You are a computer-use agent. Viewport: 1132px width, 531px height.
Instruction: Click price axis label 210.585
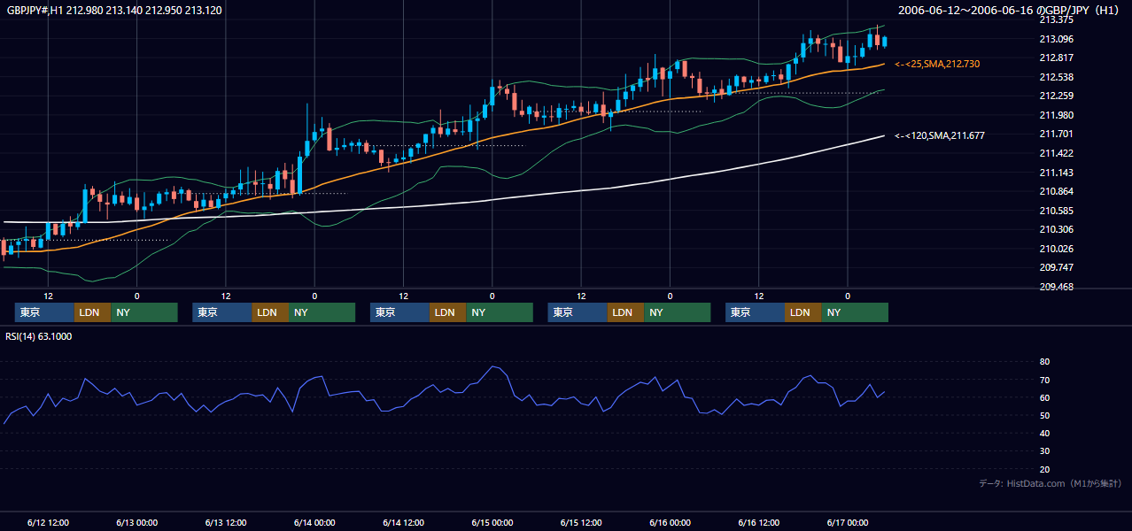pyautogui.click(x=1056, y=211)
